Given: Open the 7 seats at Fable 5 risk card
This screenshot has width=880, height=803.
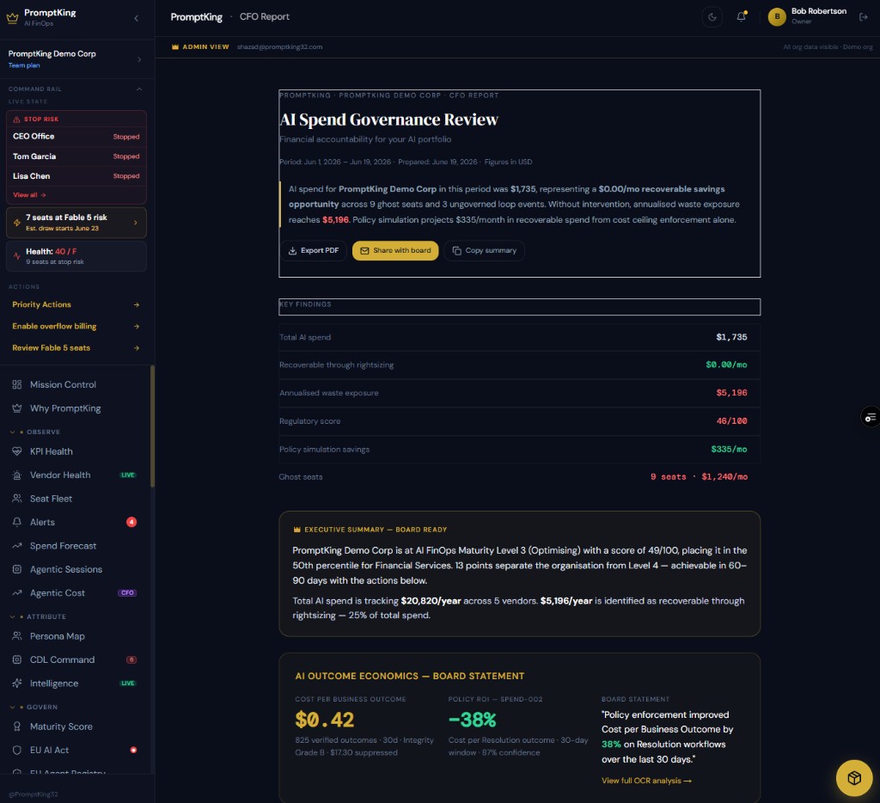Looking at the screenshot, I should [76, 223].
